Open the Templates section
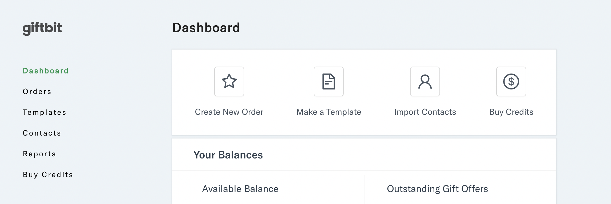611x204 pixels. tap(44, 112)
